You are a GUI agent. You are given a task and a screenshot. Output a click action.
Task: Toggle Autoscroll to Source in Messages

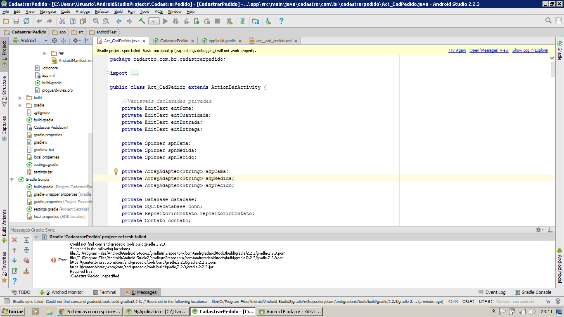point(26,271)
